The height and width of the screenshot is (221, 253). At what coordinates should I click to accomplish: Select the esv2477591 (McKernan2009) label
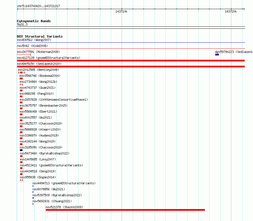pyautogui.click(x=38, y=52)
